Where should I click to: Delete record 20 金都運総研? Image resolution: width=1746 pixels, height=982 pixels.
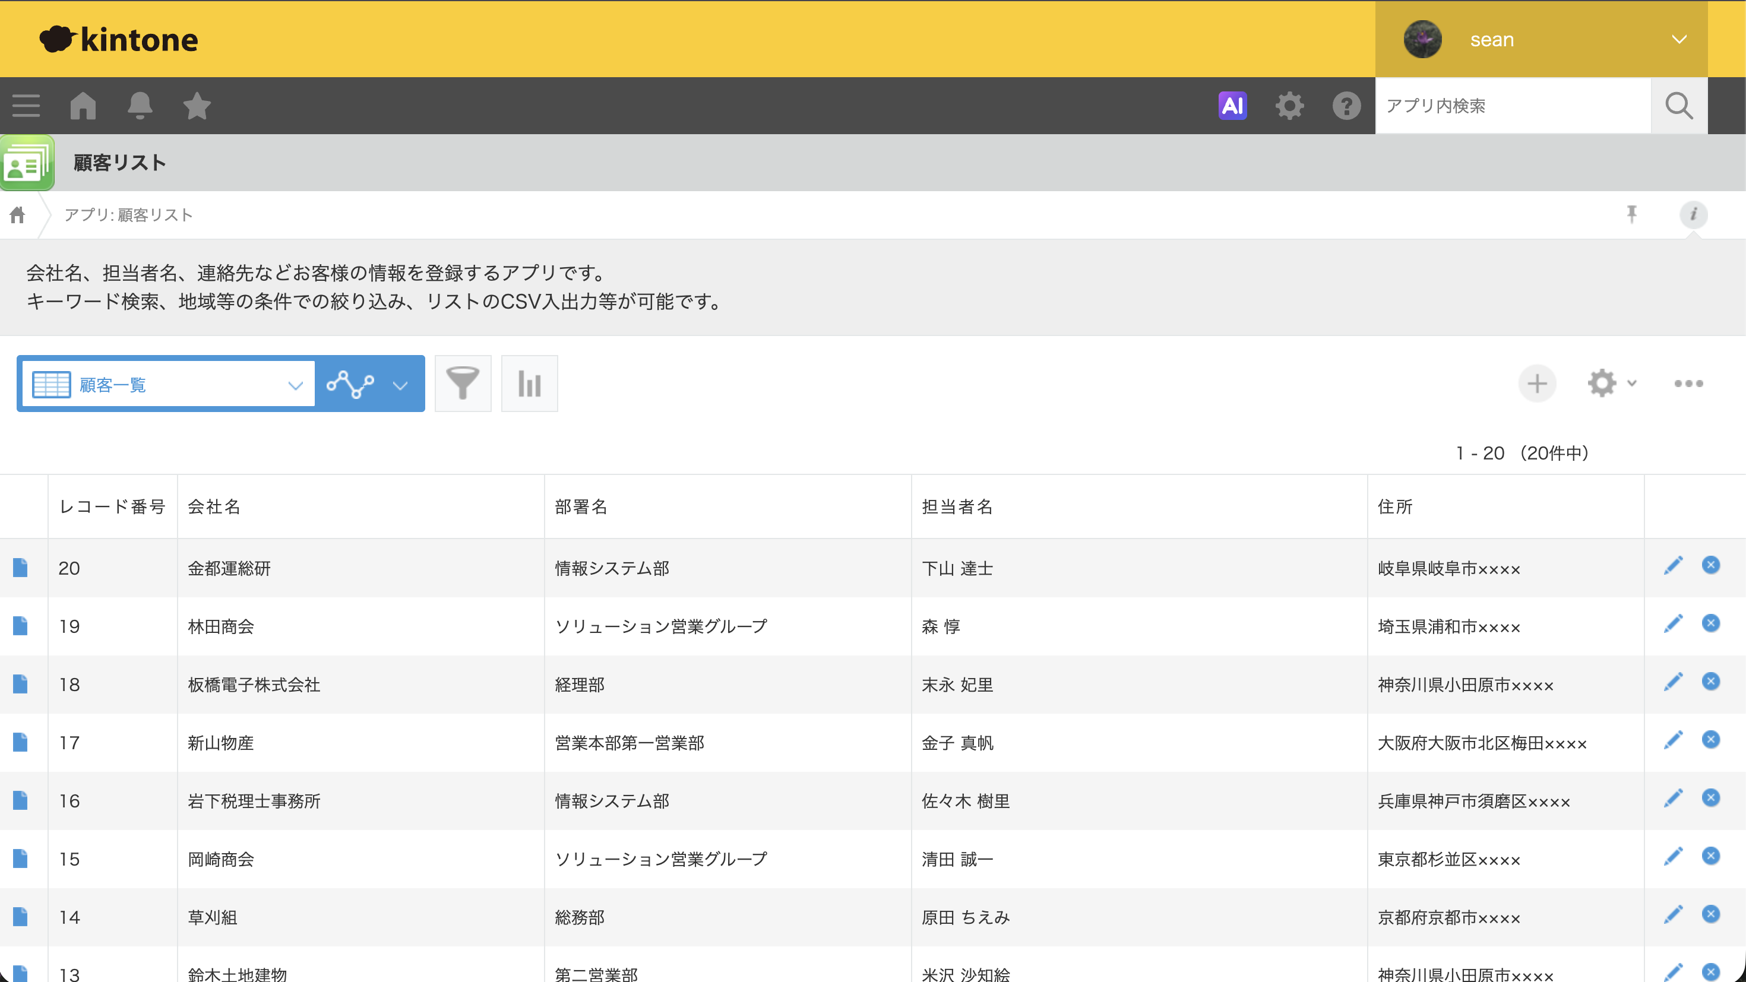(x=1711, y=565)
